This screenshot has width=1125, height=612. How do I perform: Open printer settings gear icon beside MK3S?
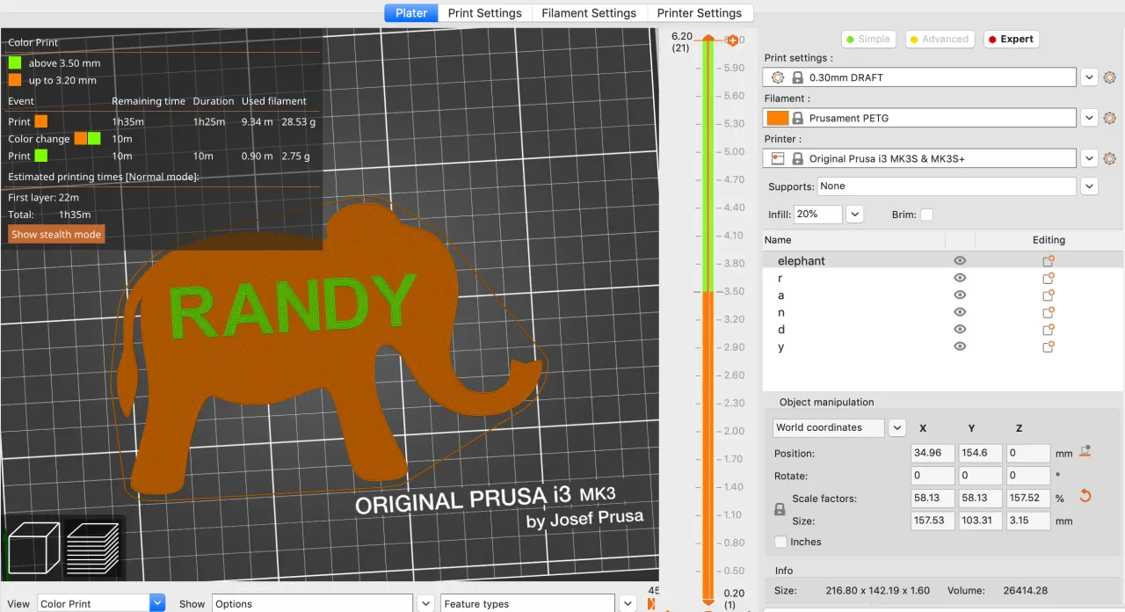[x=1109, y=158]
